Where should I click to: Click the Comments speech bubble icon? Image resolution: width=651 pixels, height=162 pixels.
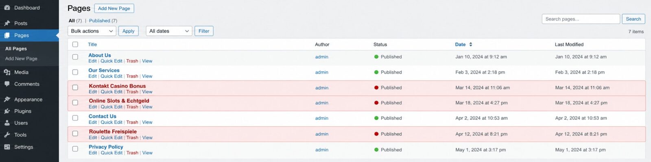pyautogui.click(x=7, y=84)
